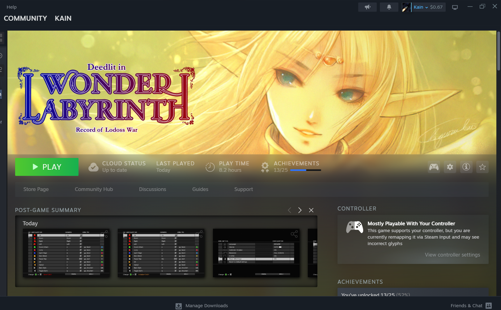Click the LAST PLAYED Today stat
This screenshot has height=310, width=501.
point(175,167)
